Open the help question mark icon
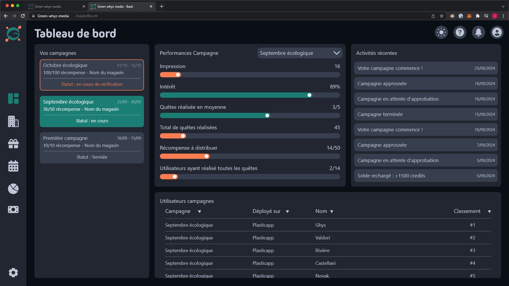This screenshot has height=286, width=509. point(460,32)
